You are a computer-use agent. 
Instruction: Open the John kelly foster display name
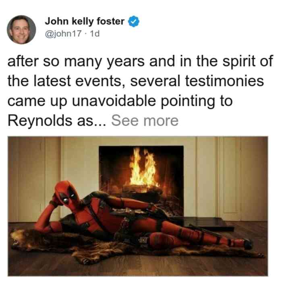tap(85, 21)
